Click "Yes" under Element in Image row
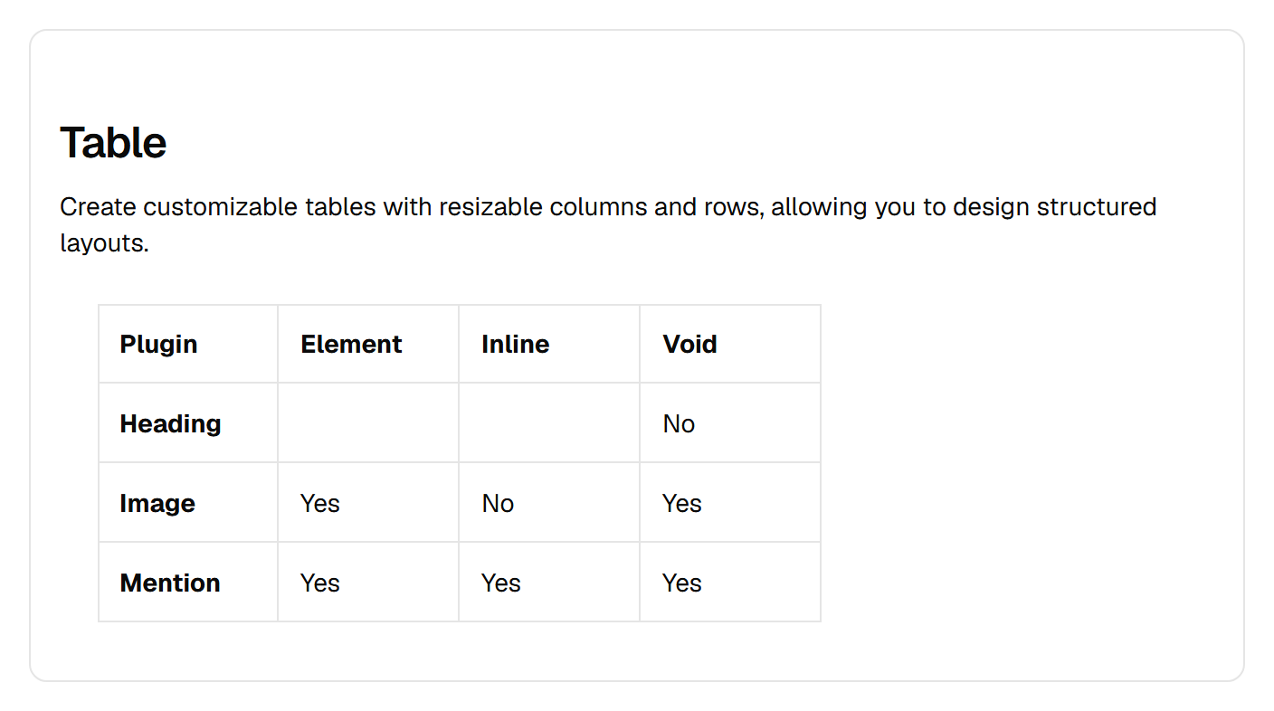This screenshot has height=711, width=1274. [x=368, y=502]
